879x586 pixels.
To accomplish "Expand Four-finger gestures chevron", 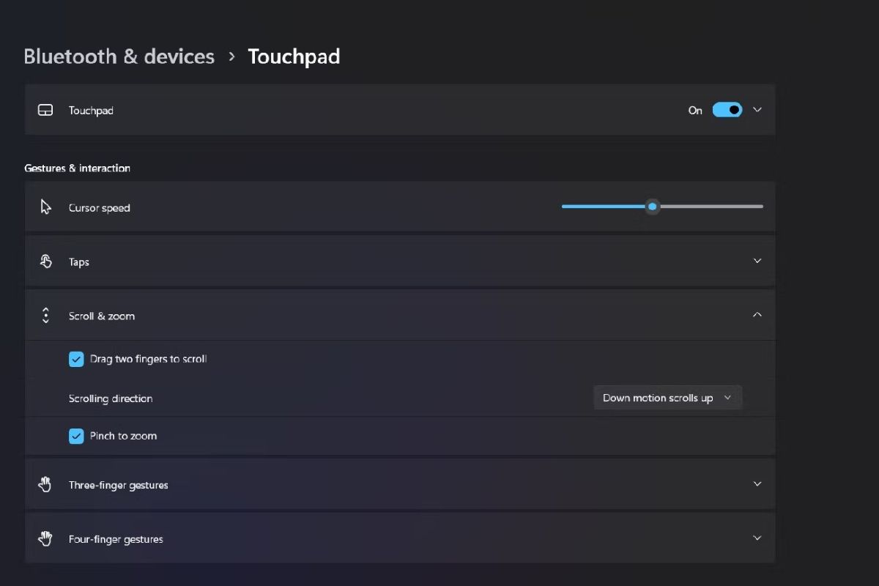I will (757, 538).
